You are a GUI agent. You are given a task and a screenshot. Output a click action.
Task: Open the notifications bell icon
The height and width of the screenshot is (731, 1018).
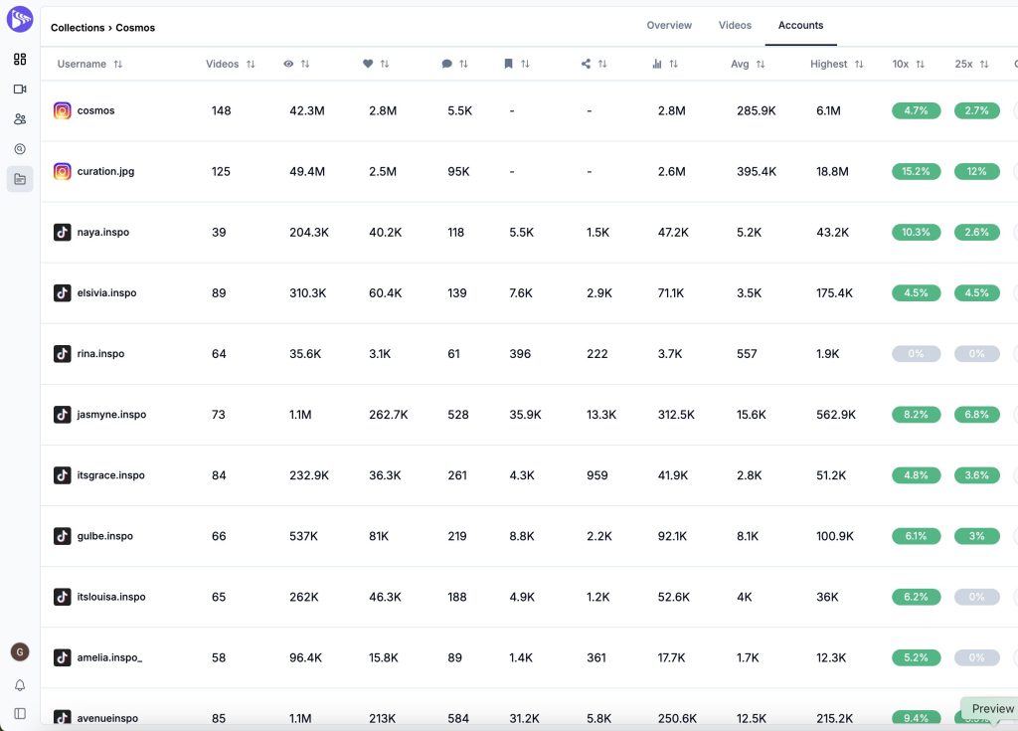tap(20, 685)
